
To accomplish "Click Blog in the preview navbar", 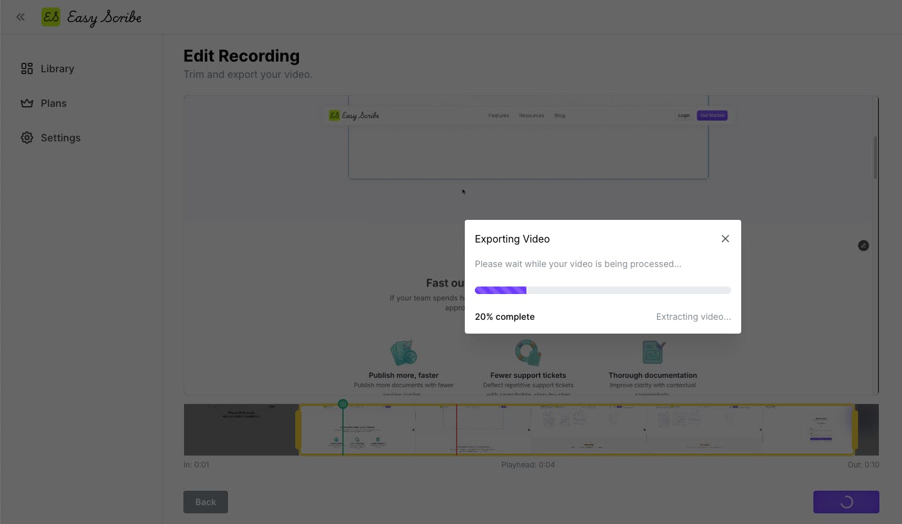I will (560, 116).
